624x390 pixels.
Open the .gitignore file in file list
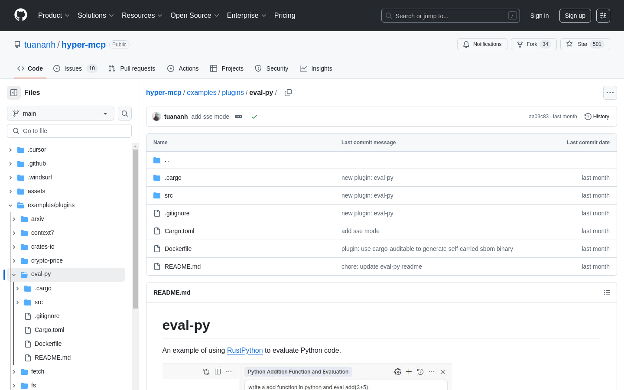177,213
